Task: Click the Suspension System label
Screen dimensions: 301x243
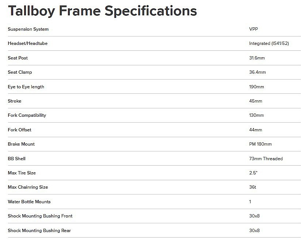Action: pyautogui.click(x=28, y=29)
